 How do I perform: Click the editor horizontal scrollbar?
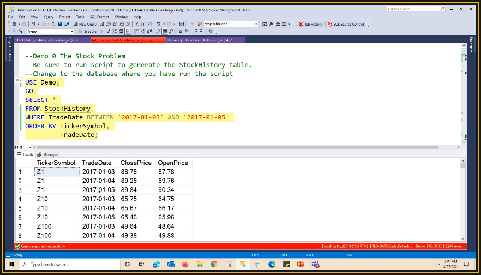click(237, 147)
